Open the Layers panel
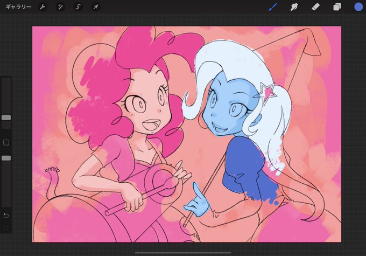The width and height of the screenshot is (366, 256). click(337, 7)
